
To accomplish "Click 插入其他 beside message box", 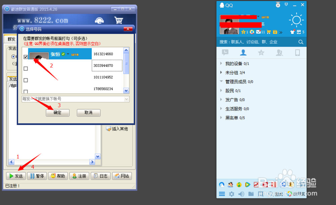I will 117,129.
